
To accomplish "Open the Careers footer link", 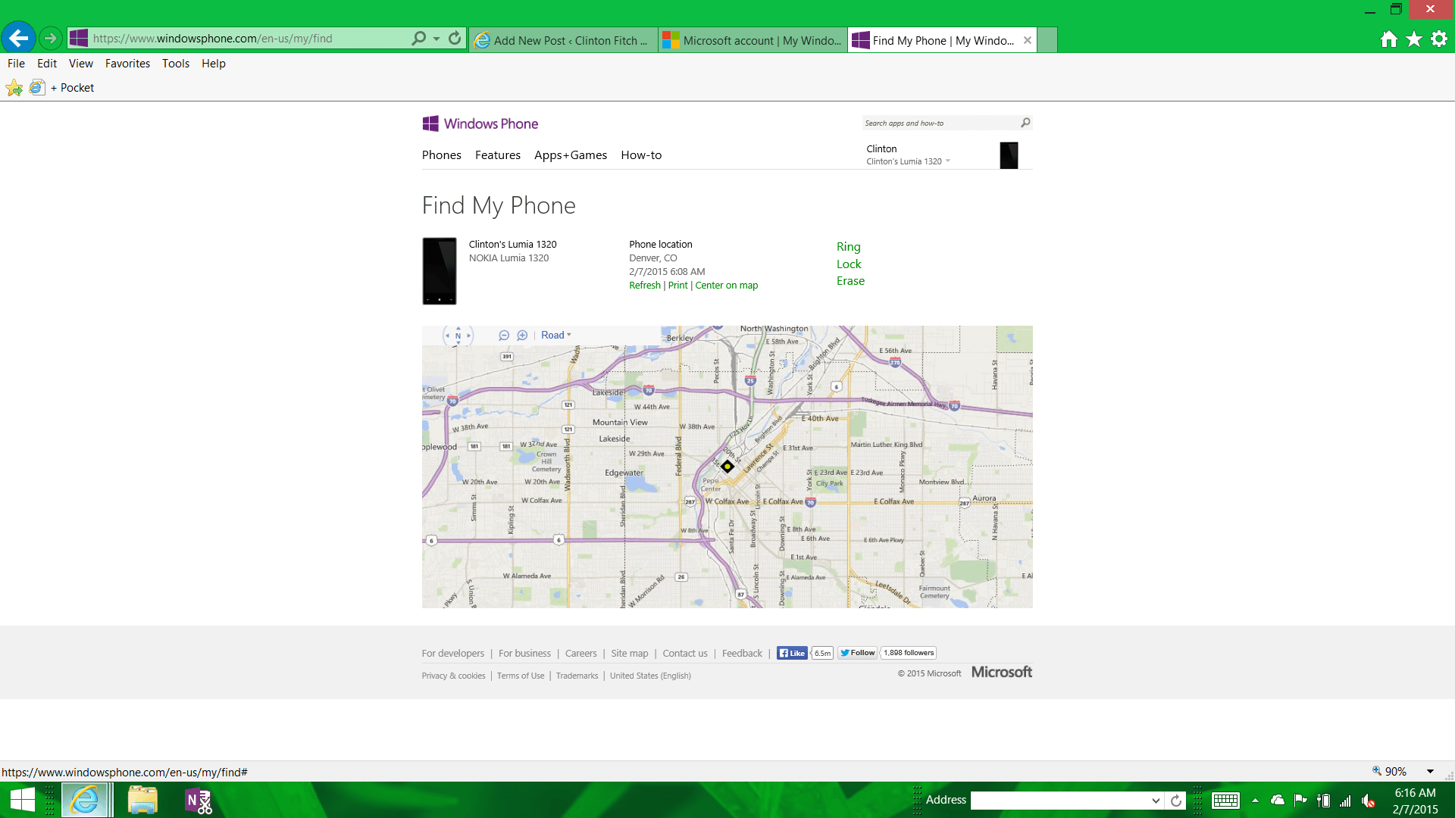I will [580, 654].
